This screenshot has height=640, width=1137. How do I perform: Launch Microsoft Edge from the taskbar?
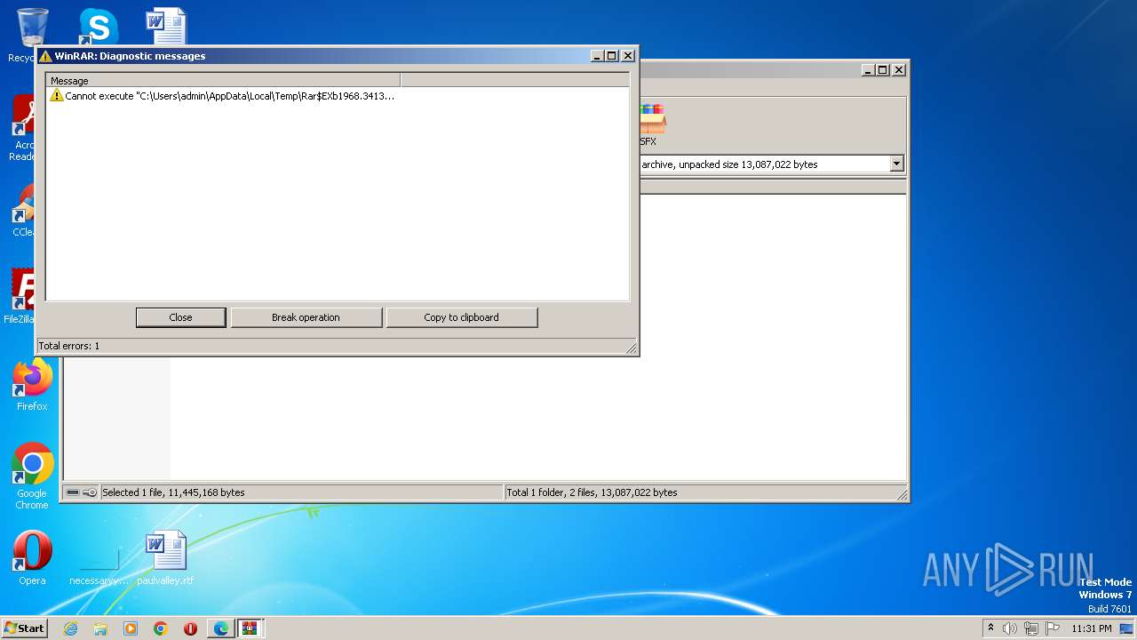220,628
